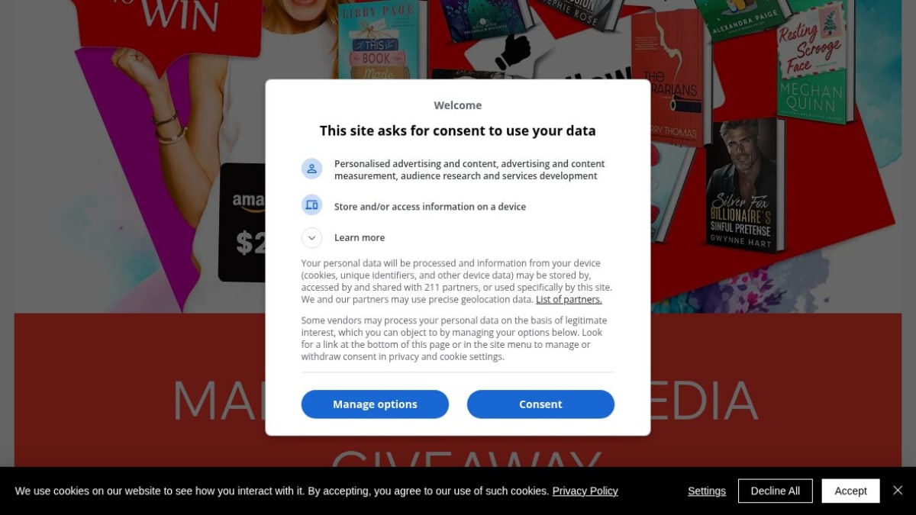
Task: Click the personalised advertising person icon
Action: tap(311, 169)
